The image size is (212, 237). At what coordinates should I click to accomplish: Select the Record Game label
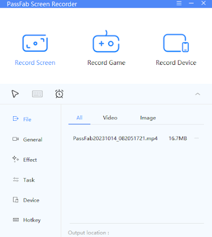tap(106, 63)
